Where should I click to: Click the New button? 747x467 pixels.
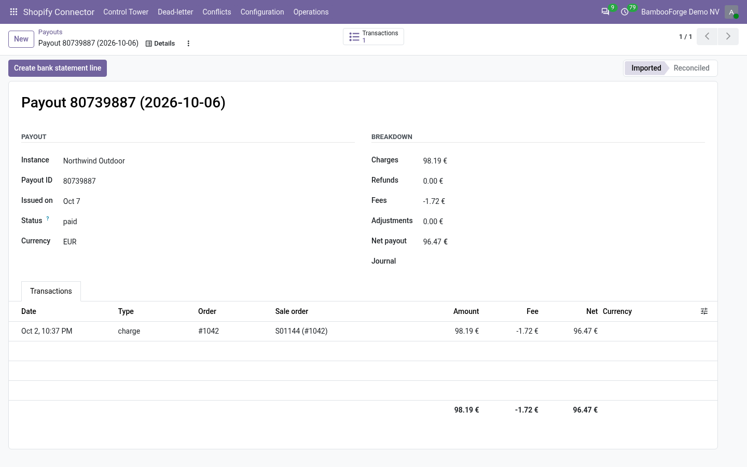click(x=21, y=39)
